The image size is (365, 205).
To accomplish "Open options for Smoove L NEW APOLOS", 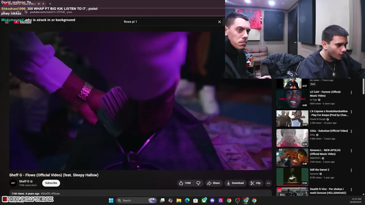I will (351, 151).
